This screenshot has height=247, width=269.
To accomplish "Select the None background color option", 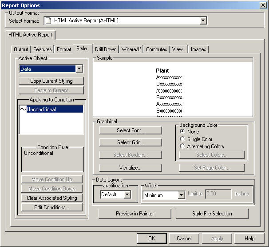I will pos(182,131).
